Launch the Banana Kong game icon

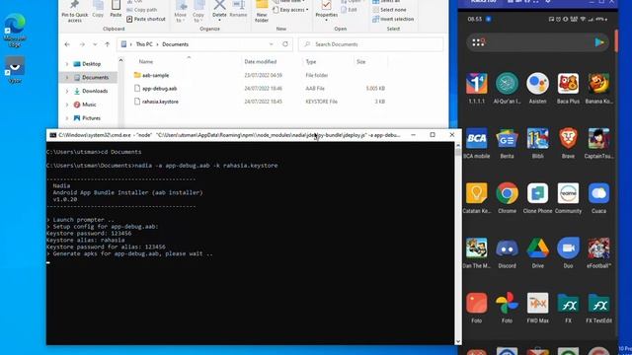(x=599, y=84)
